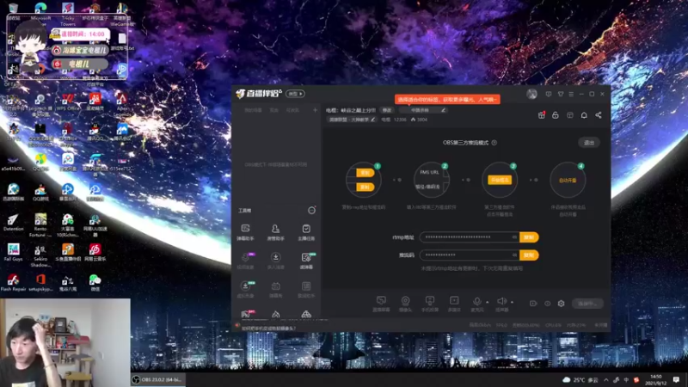This screenshot has height=387, width=688.
Task: Add multimedia source from bottom bar
Action: tap(454, 304)
